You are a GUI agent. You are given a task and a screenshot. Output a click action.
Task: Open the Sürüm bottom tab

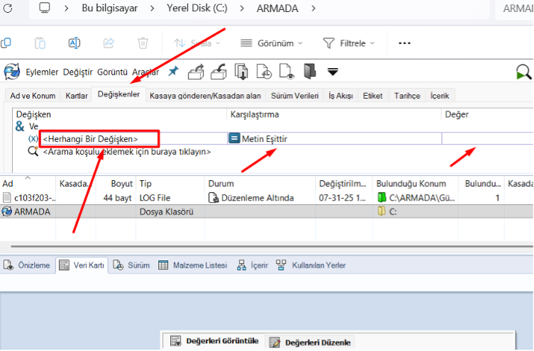click(x=131, y=265)
